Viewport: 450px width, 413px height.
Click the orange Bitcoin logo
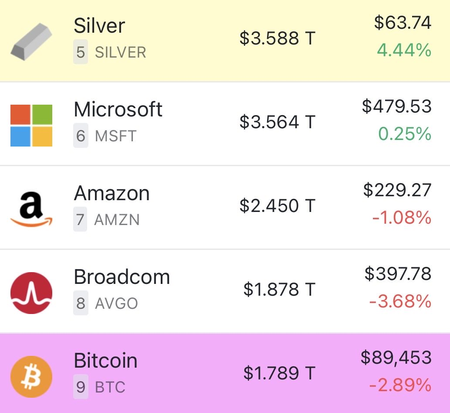31,376
